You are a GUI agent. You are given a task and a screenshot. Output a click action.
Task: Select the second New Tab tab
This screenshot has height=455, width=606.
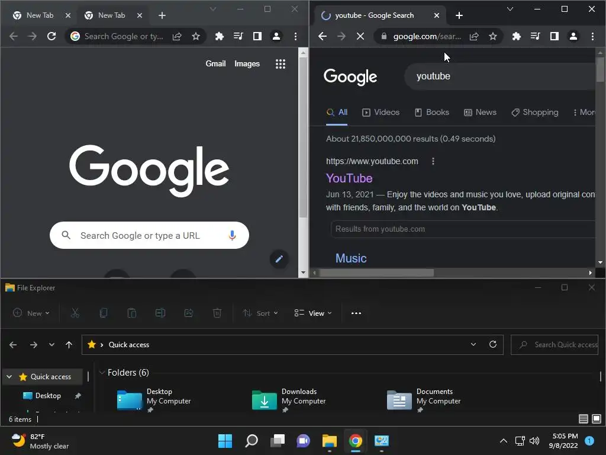112,15
